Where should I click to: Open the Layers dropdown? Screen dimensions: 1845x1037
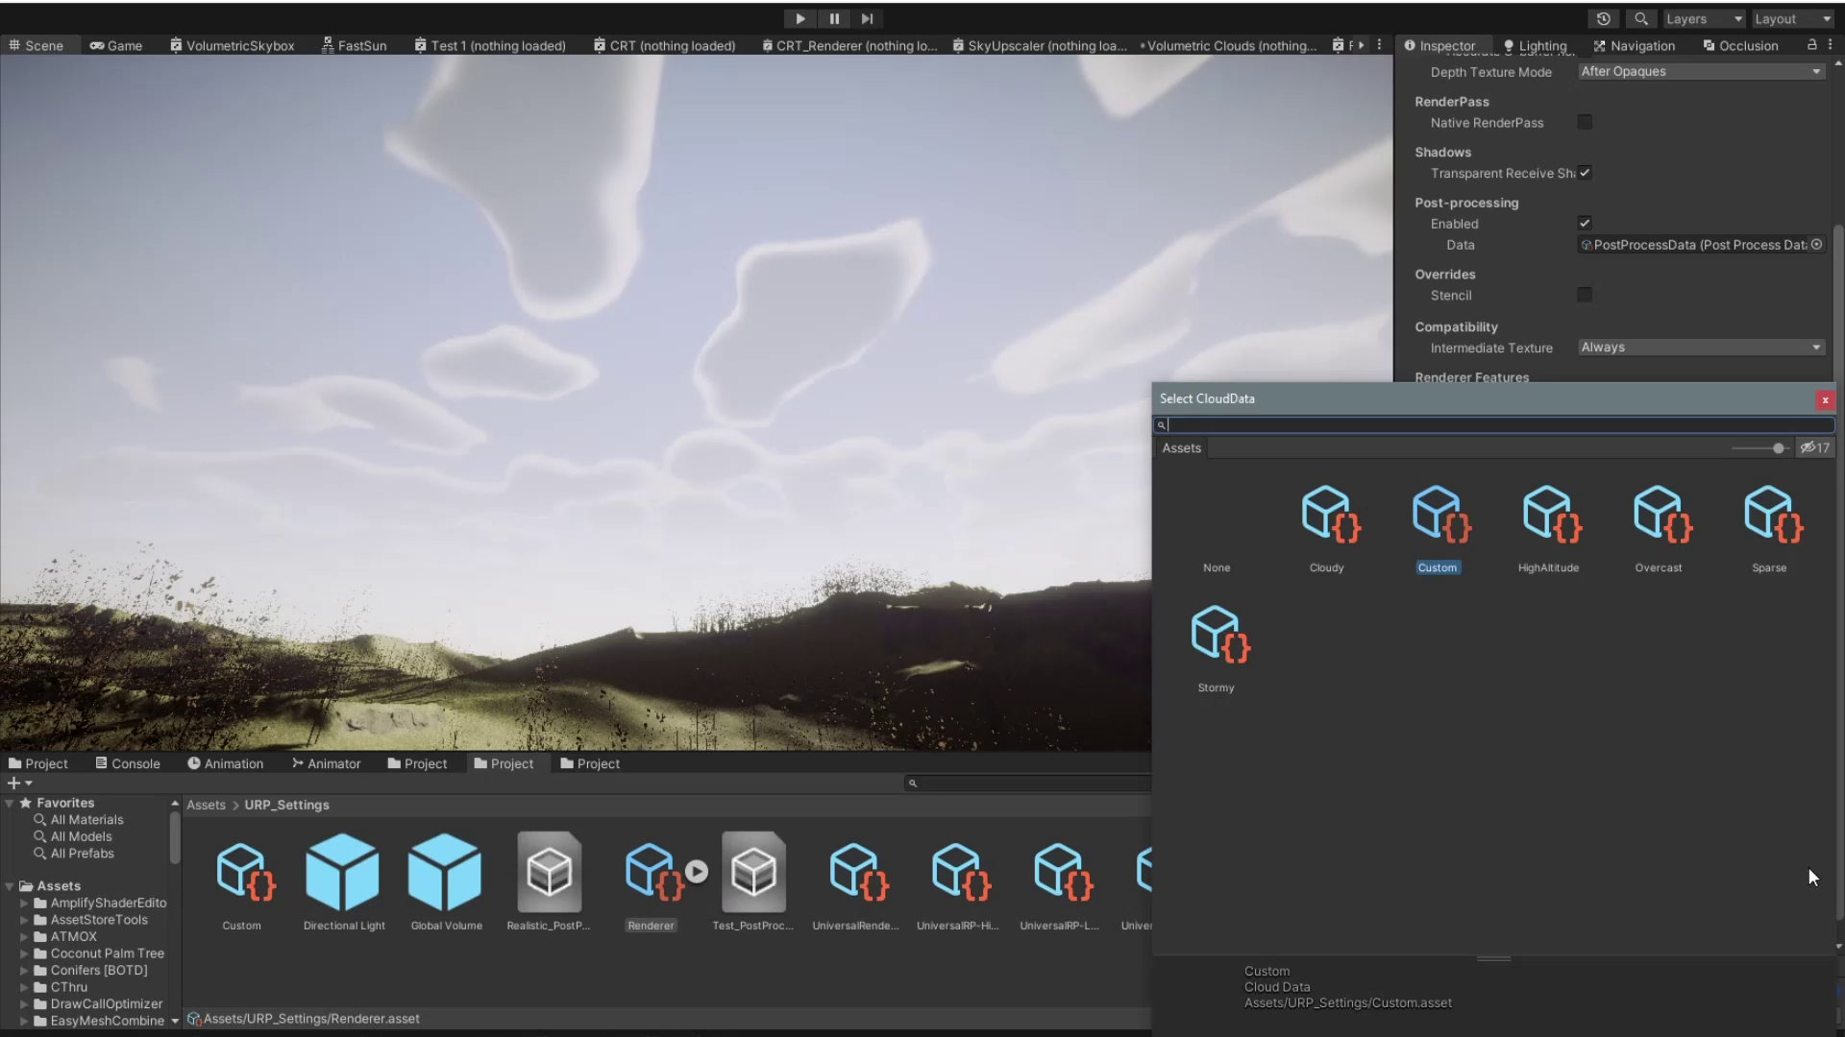(x=1704, y=18)
